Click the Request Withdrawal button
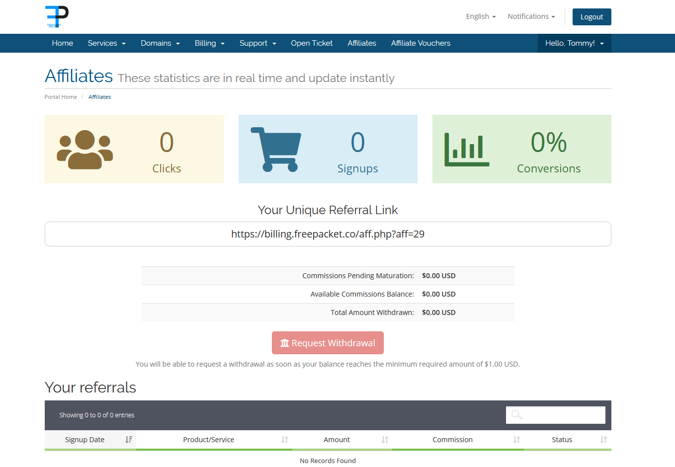This screenshot has width=675, height=467. (328, 343)
